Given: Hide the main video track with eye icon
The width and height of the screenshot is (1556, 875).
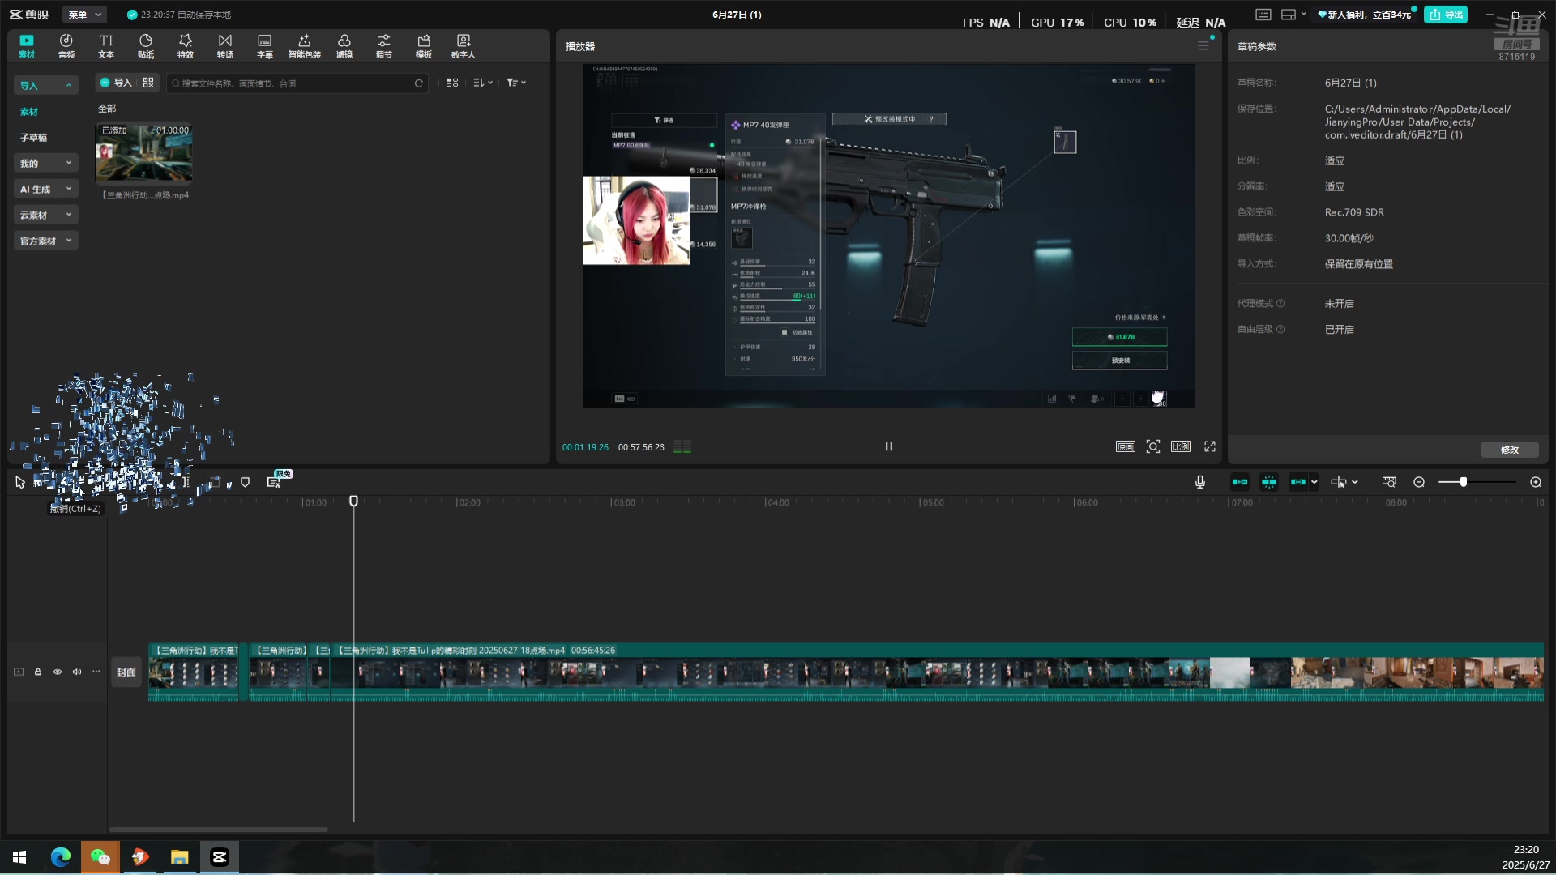Looking at the screenshot, I should (58, 672).
